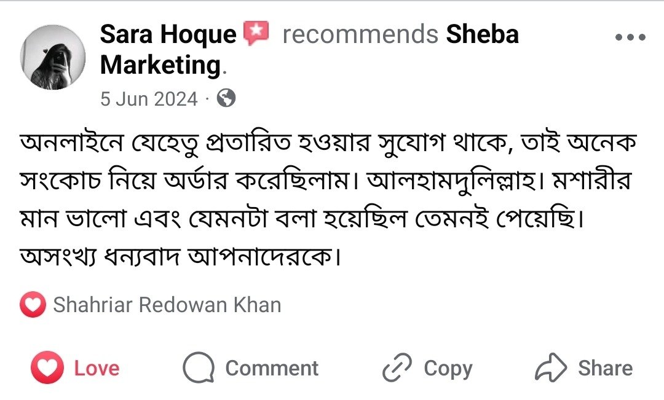Visit the Sheba Marketing page link
Viewport: 664px width, 400px height.
(482, 34)
